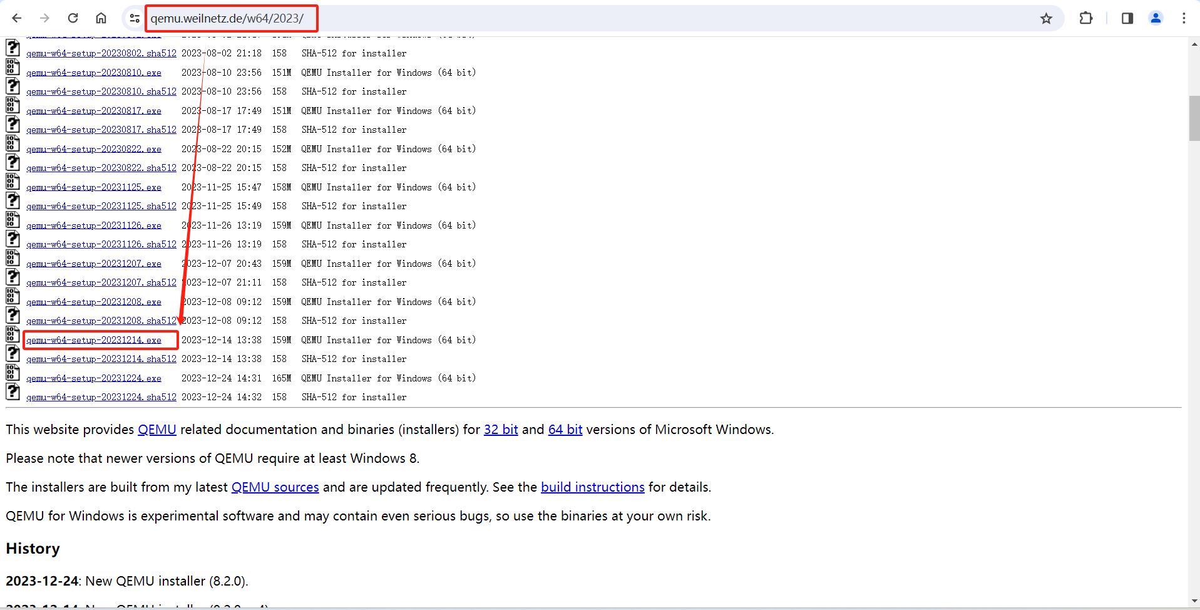Go back to the previous page
The height and width of the screenshot is (610, 1200).
(17, 18)
